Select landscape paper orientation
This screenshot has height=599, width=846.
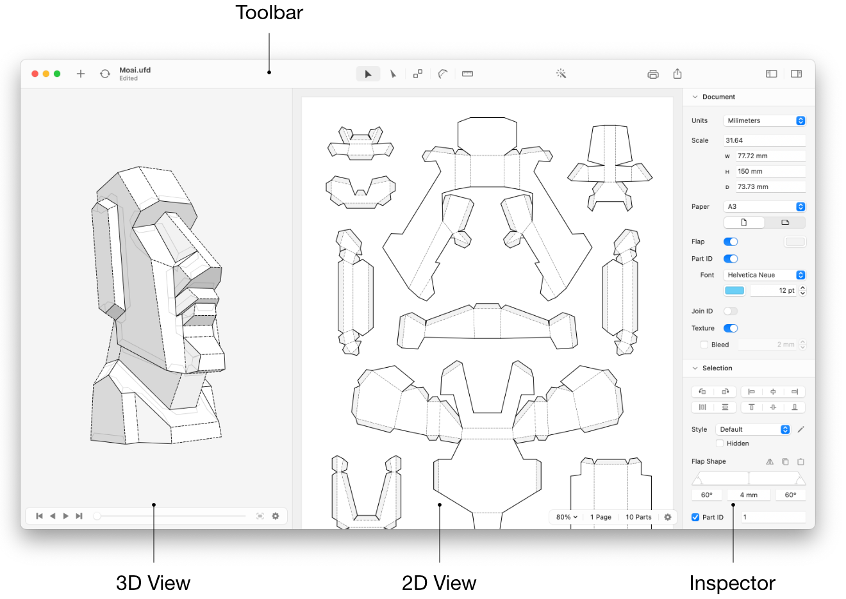(x=785, y=223)
